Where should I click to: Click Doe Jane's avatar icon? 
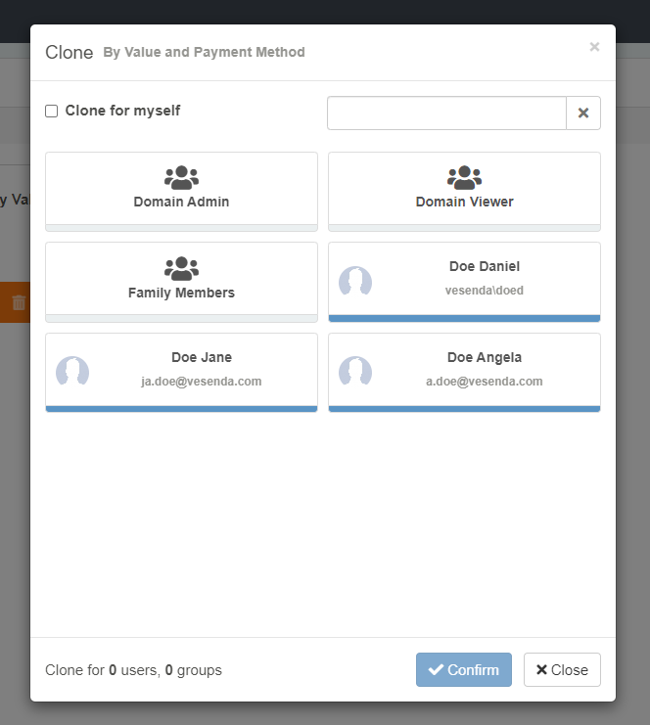click(x=72, y=372)
